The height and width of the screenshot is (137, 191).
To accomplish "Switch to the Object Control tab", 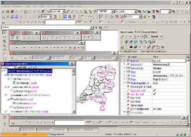I will [127, 32].
